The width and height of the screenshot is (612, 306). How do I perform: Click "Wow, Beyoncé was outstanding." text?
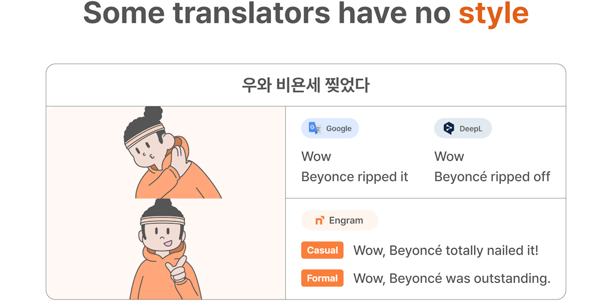click(x=452, y=279)
